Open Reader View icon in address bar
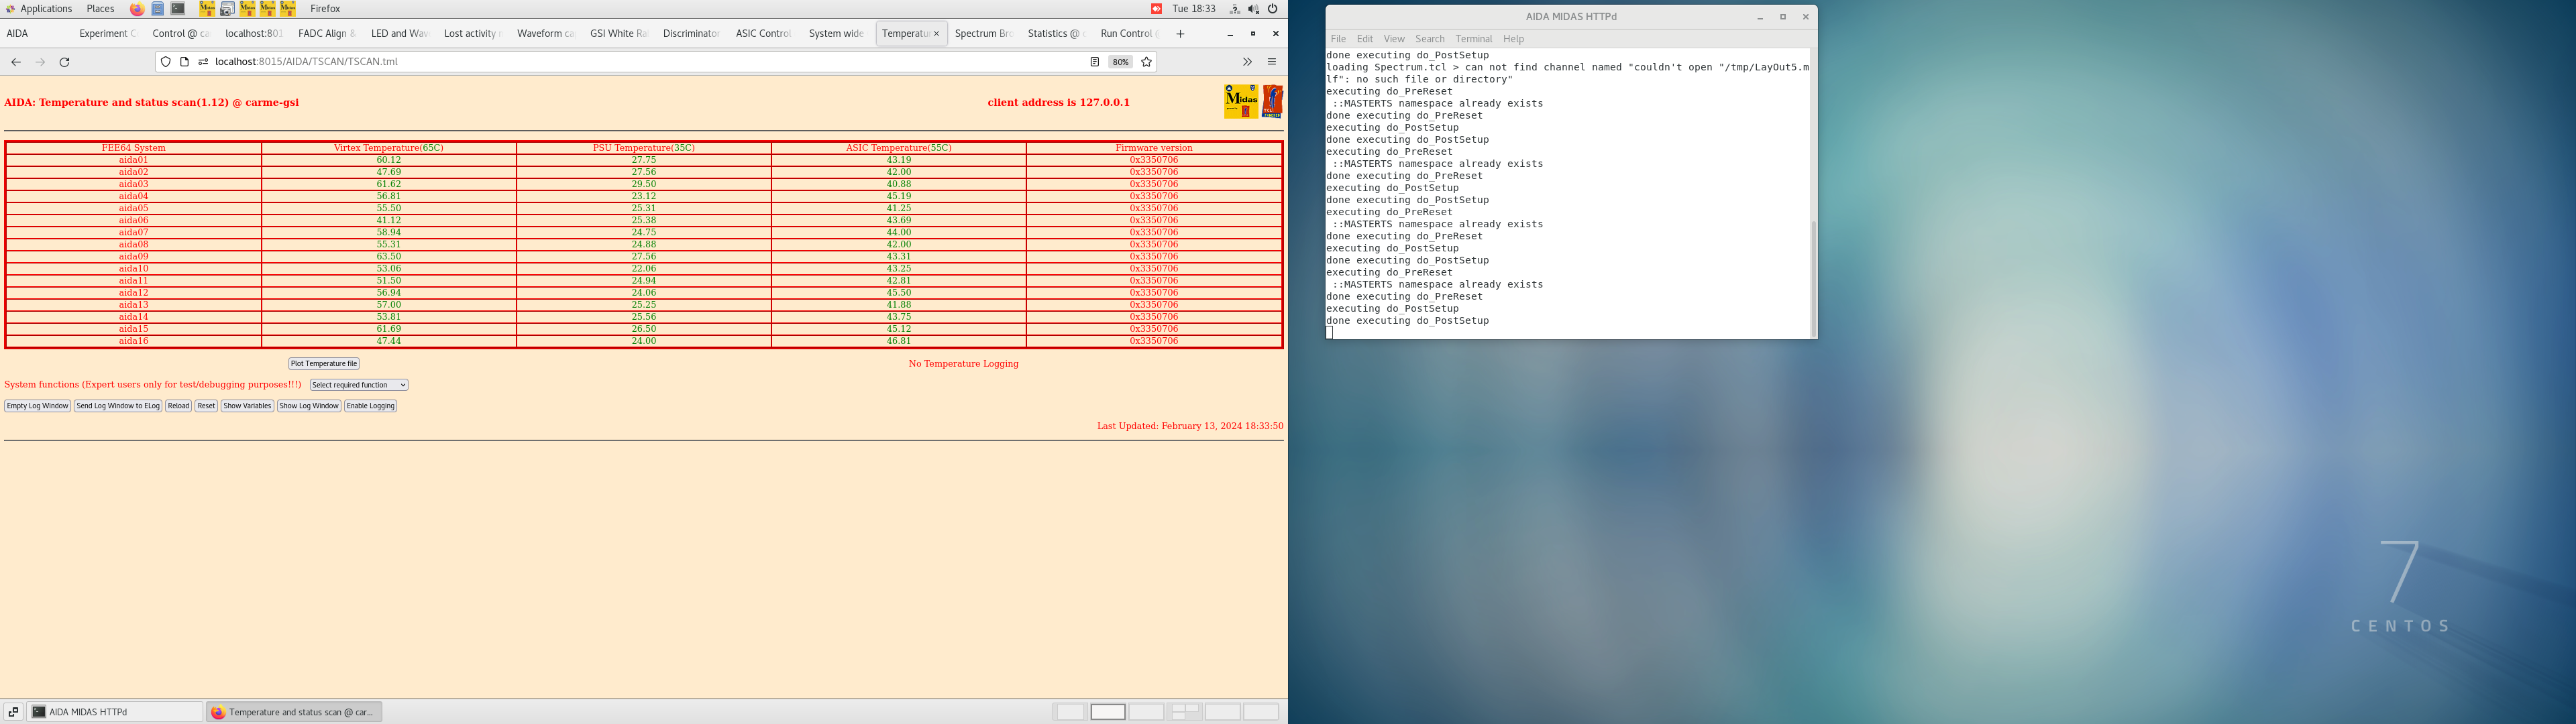 click(x=1095, y=61)
